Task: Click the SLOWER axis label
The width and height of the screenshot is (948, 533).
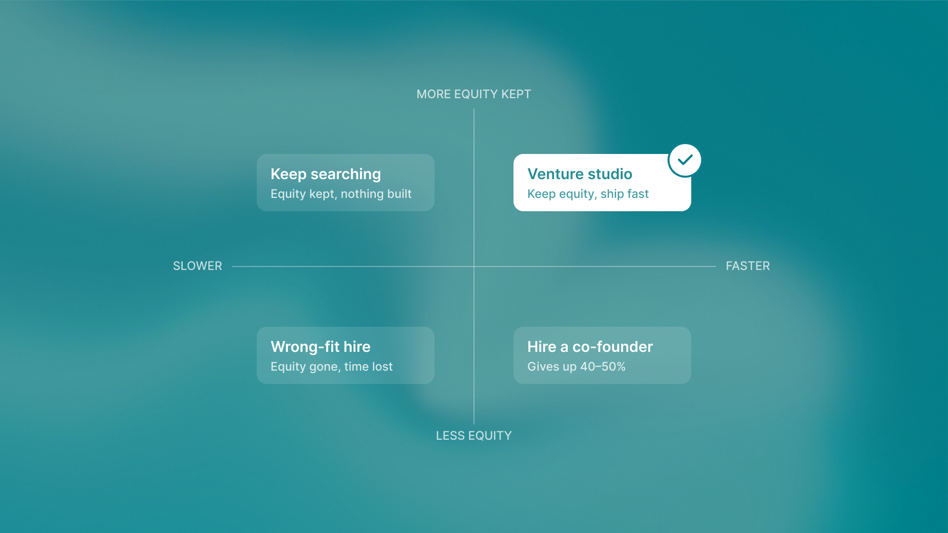Action: pos(197,266)
